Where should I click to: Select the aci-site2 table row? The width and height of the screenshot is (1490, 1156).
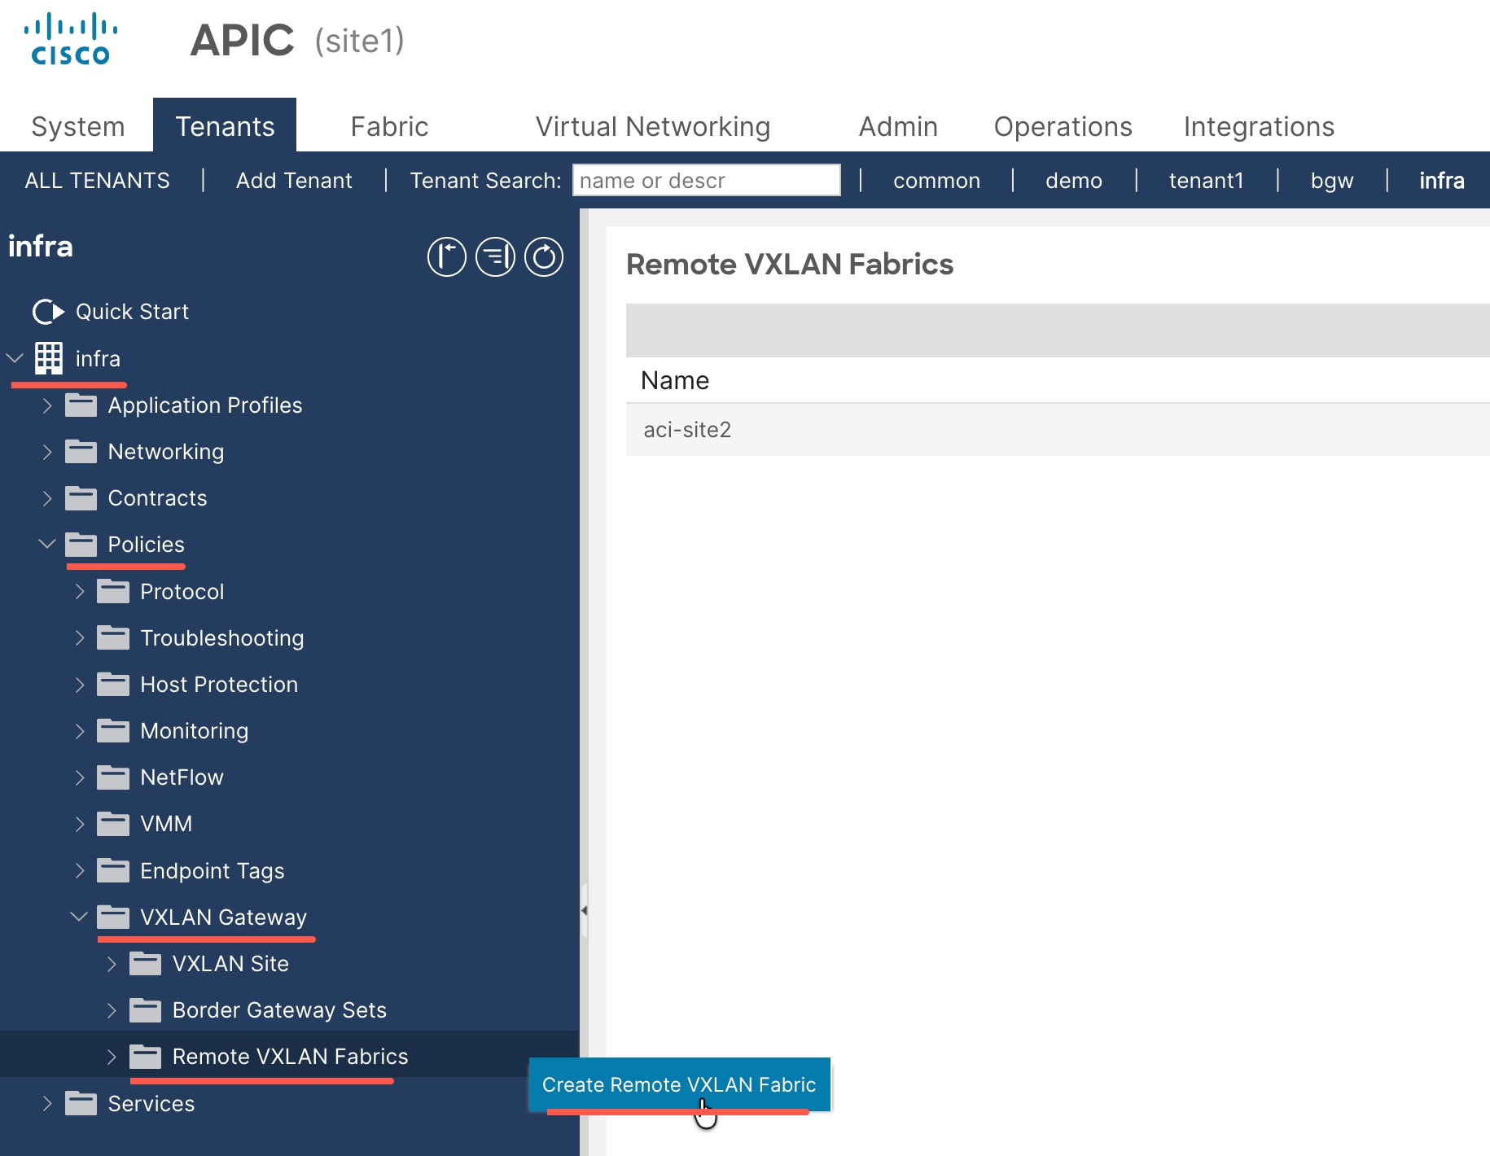(x=1058, y=429)
